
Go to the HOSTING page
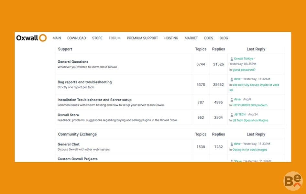[171, 38]
